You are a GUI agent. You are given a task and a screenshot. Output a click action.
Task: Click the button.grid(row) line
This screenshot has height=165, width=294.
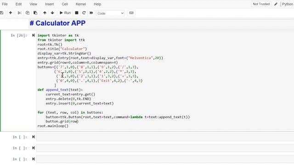62,121
